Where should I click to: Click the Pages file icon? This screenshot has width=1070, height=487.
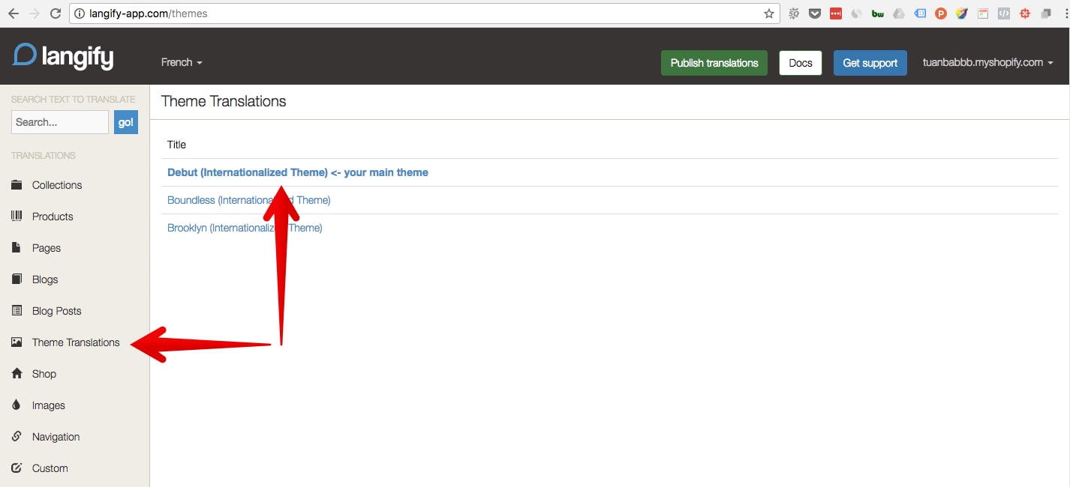pos(17,248)
